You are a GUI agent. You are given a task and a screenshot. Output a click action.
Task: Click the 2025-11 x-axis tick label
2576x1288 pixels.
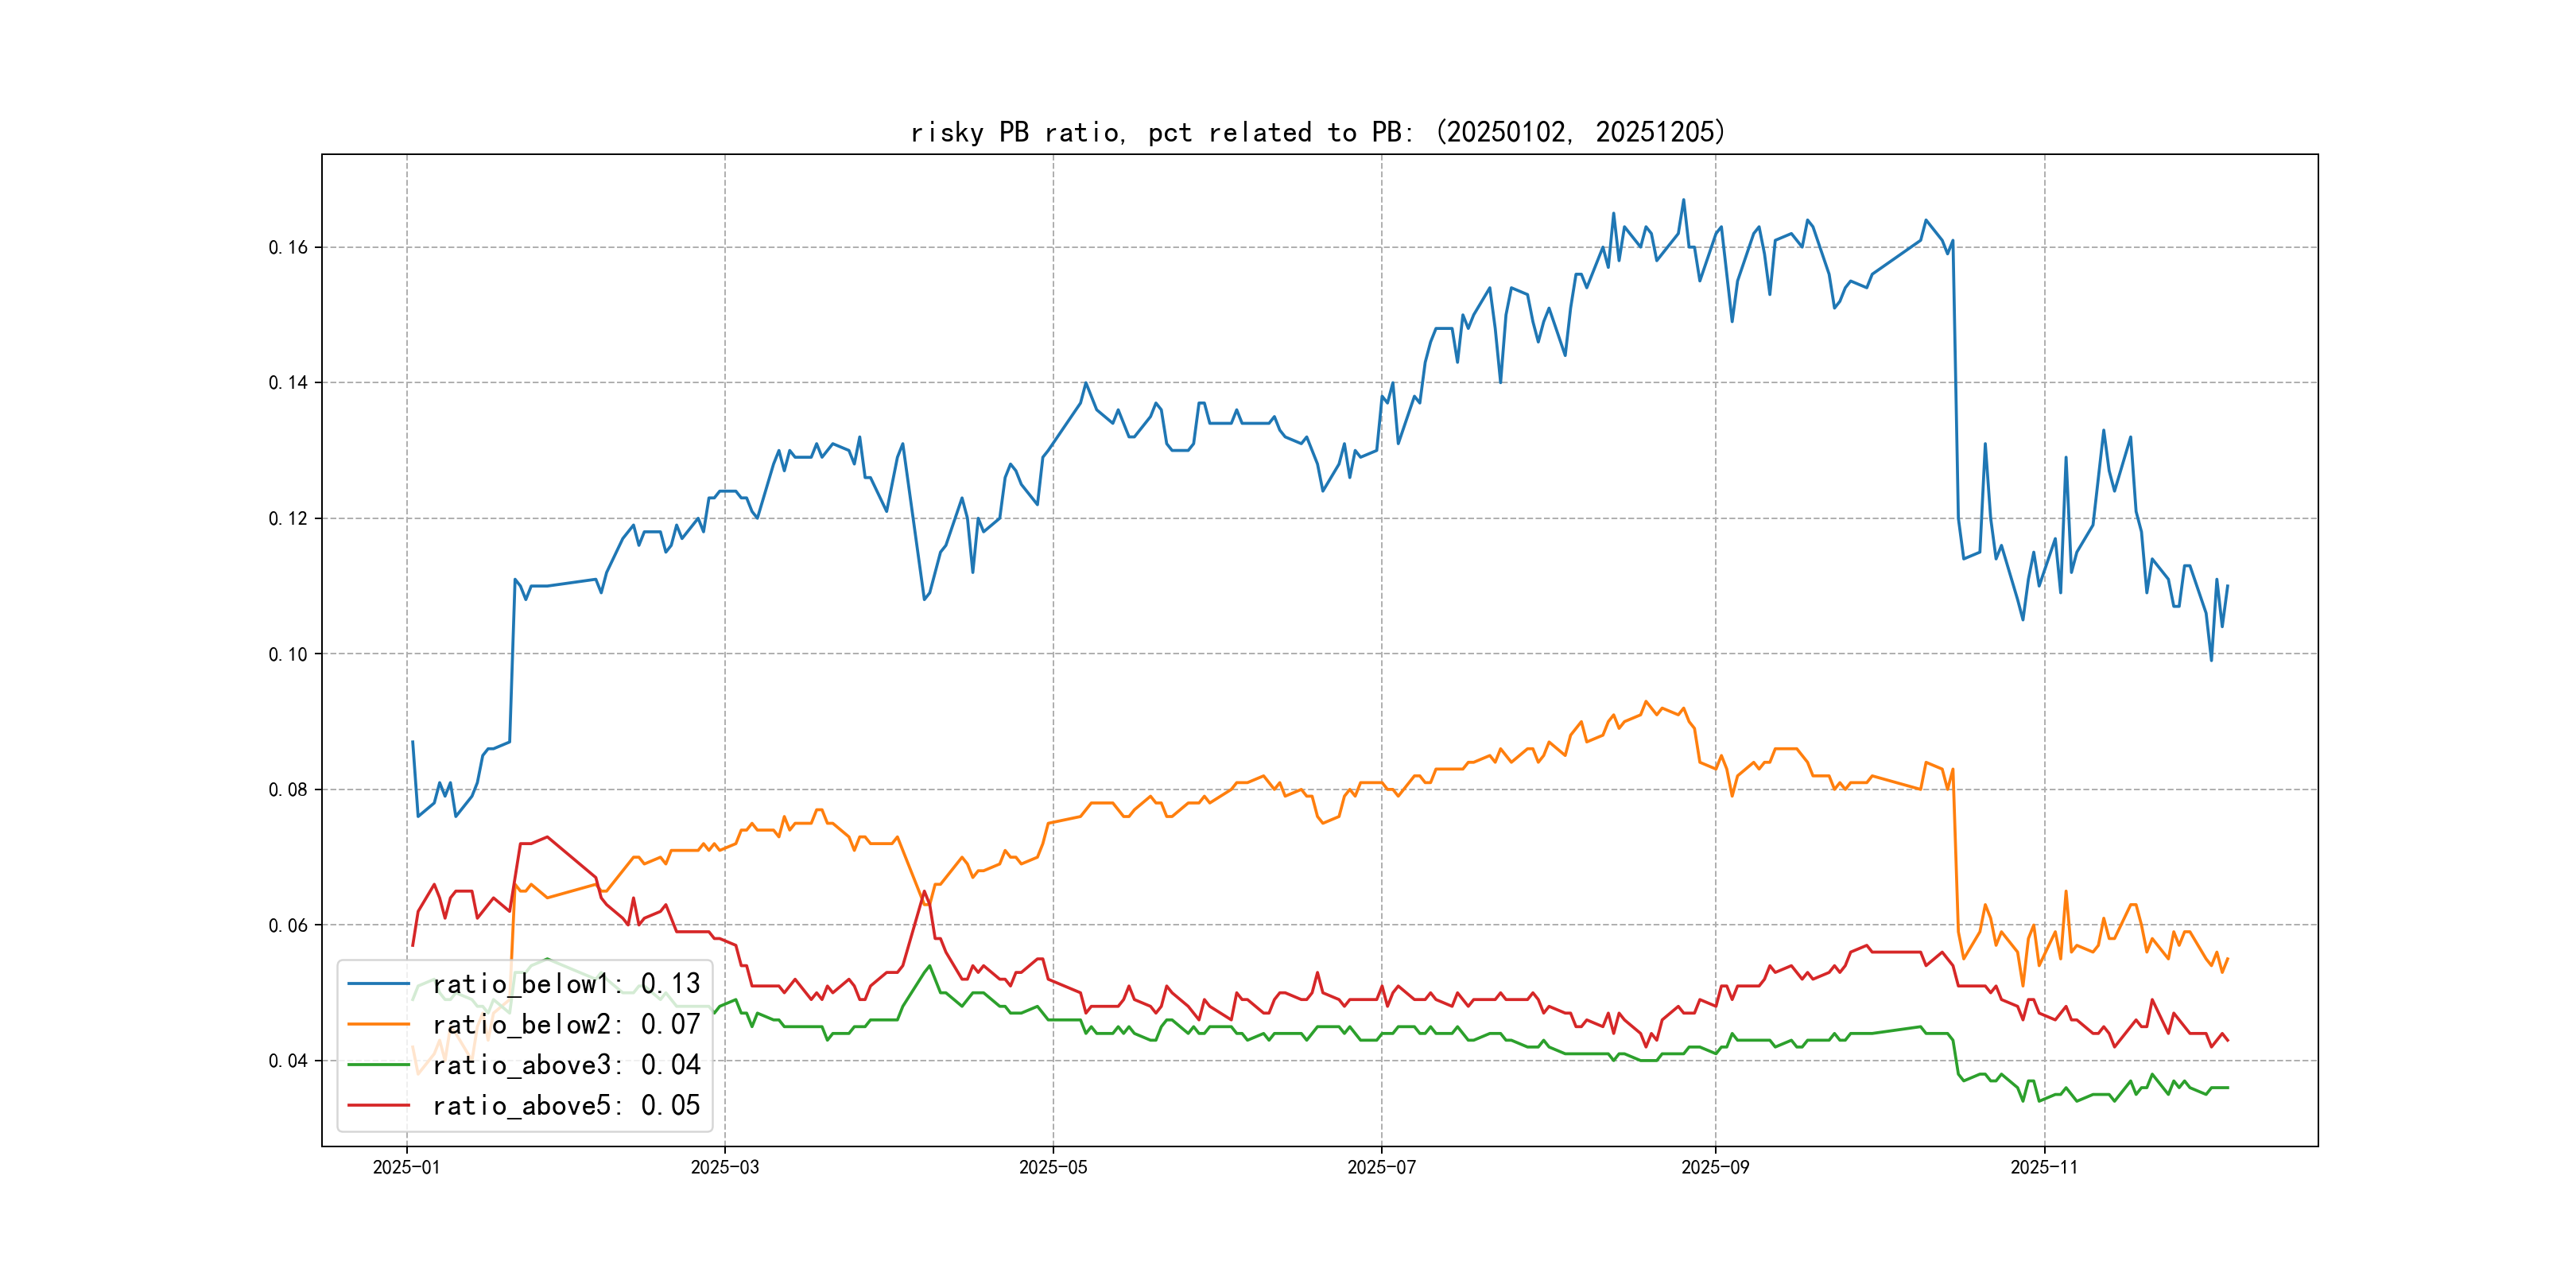(x=2043, y=1167)
